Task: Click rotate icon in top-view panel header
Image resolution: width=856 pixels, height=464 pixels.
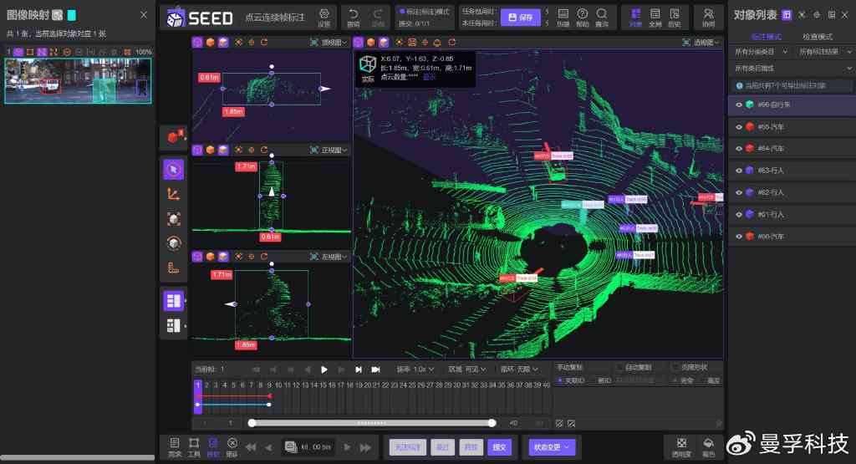Action: (x=264, y=42)
